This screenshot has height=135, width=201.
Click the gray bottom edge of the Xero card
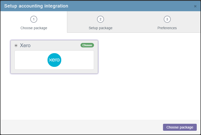pos(54,71)
